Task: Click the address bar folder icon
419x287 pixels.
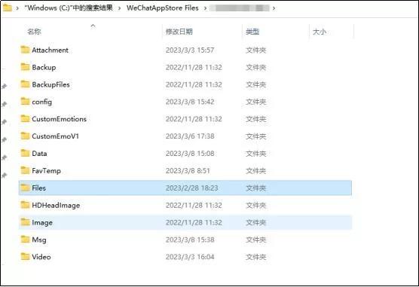Action: point(8,8)
